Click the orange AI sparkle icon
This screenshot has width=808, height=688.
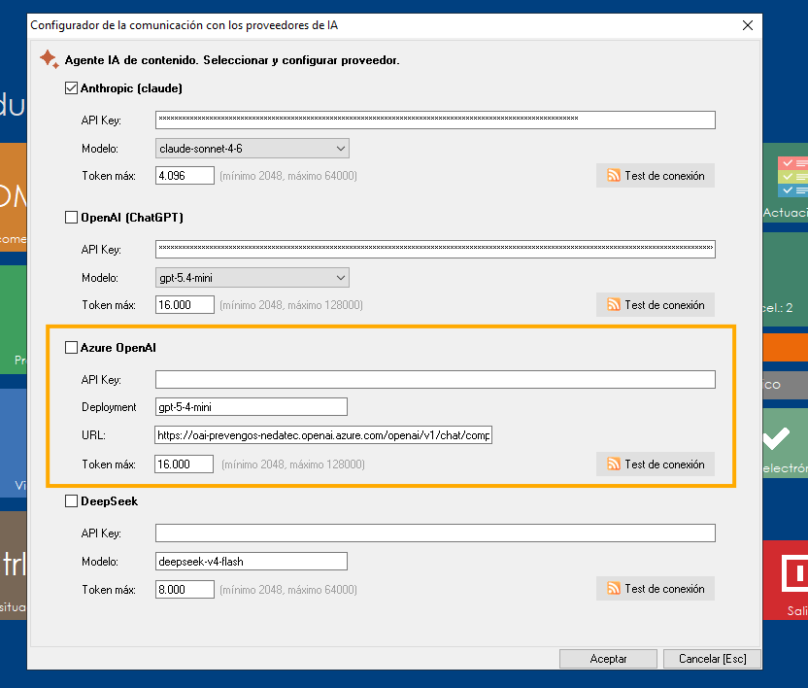[50, 59]
